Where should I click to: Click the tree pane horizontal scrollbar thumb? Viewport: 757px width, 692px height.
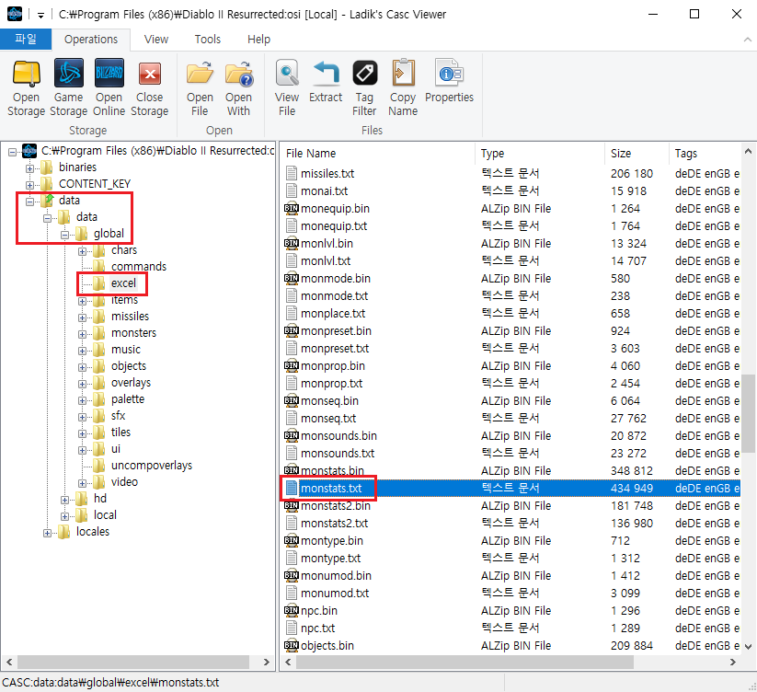133,662
